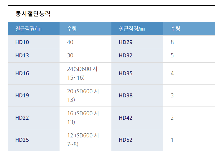Click the HD16 cell
The height and width of the screenshot is (158, 224).
(x=34, y=74)
